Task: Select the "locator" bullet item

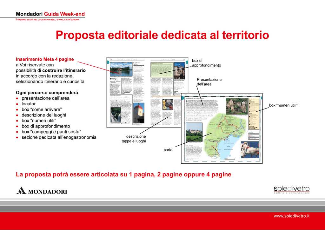Action: (29, 104)
